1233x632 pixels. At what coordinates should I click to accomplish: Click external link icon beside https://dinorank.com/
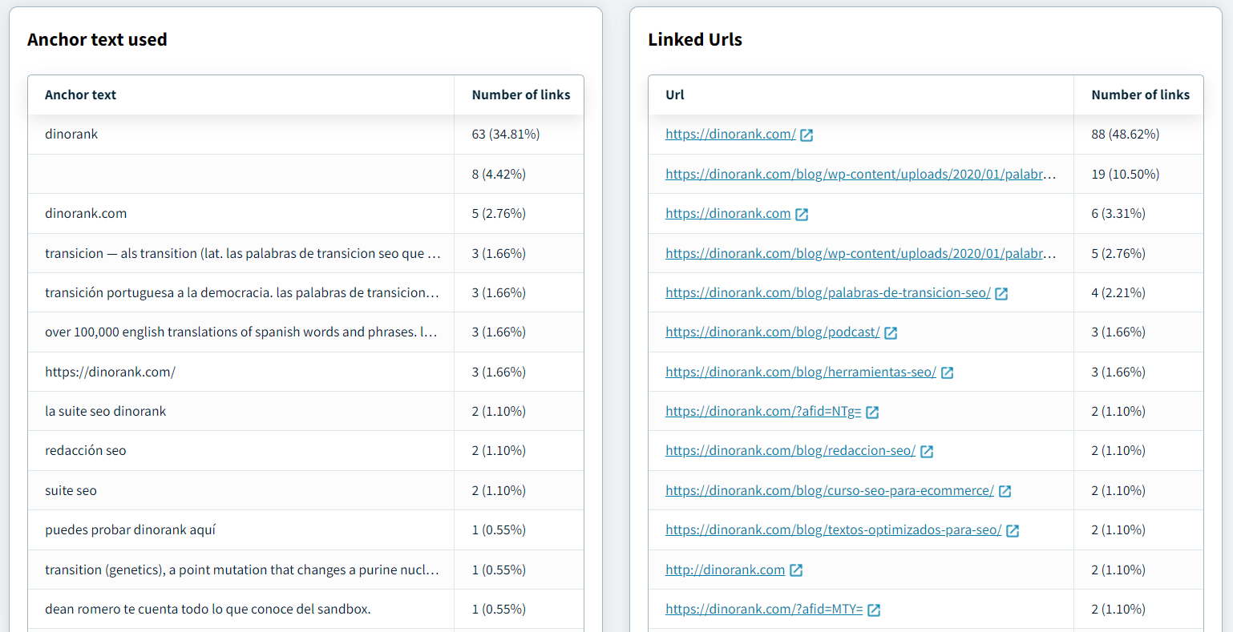807,135
